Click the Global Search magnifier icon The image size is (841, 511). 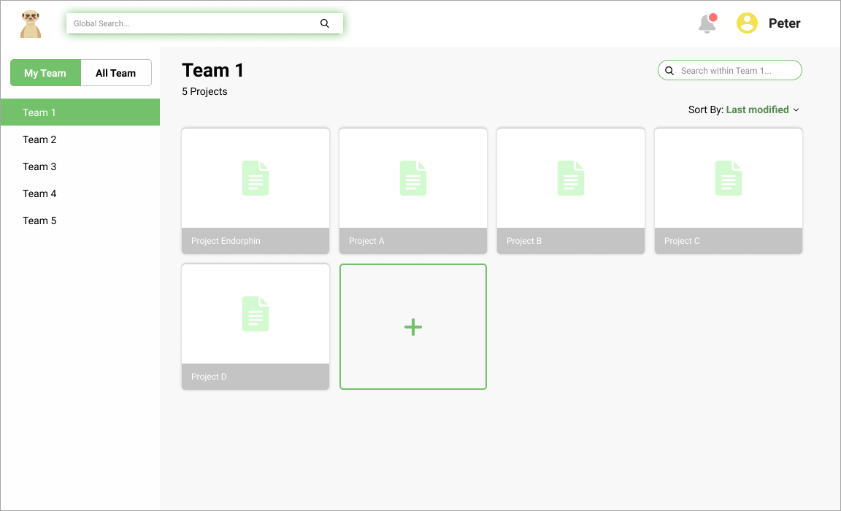[x=325, y=23]
